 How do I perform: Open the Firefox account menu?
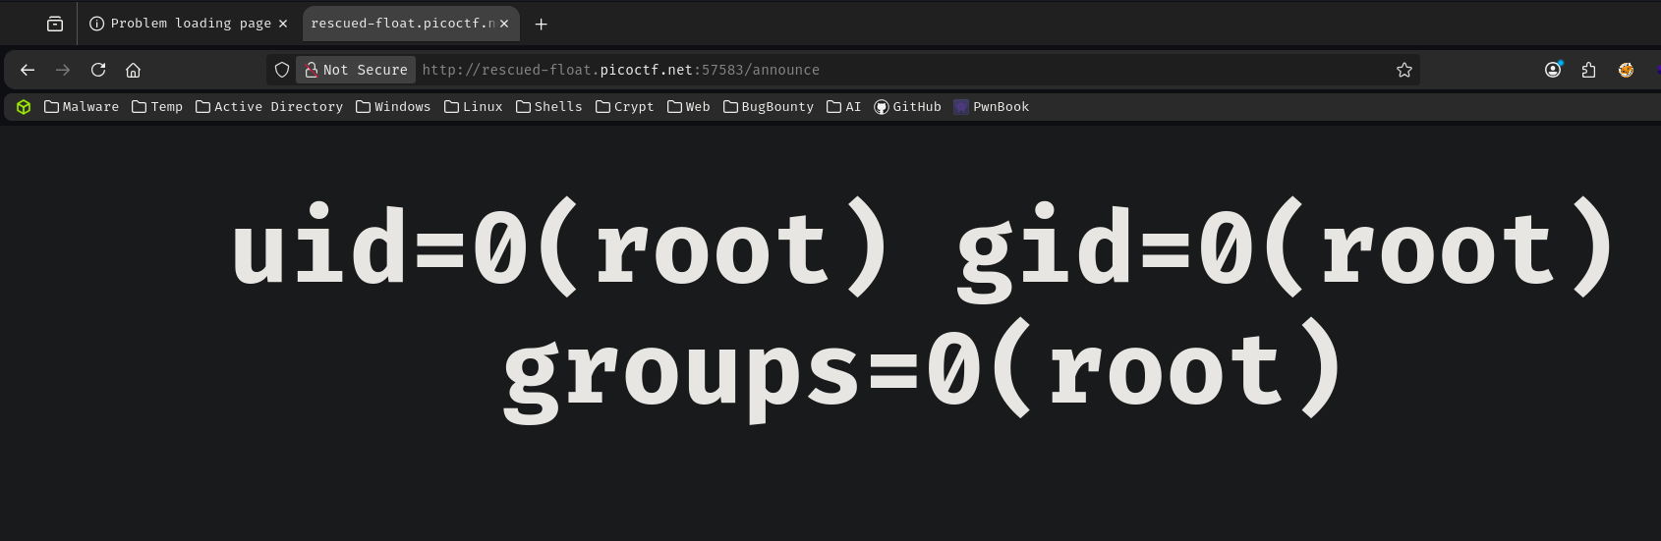1553,70
